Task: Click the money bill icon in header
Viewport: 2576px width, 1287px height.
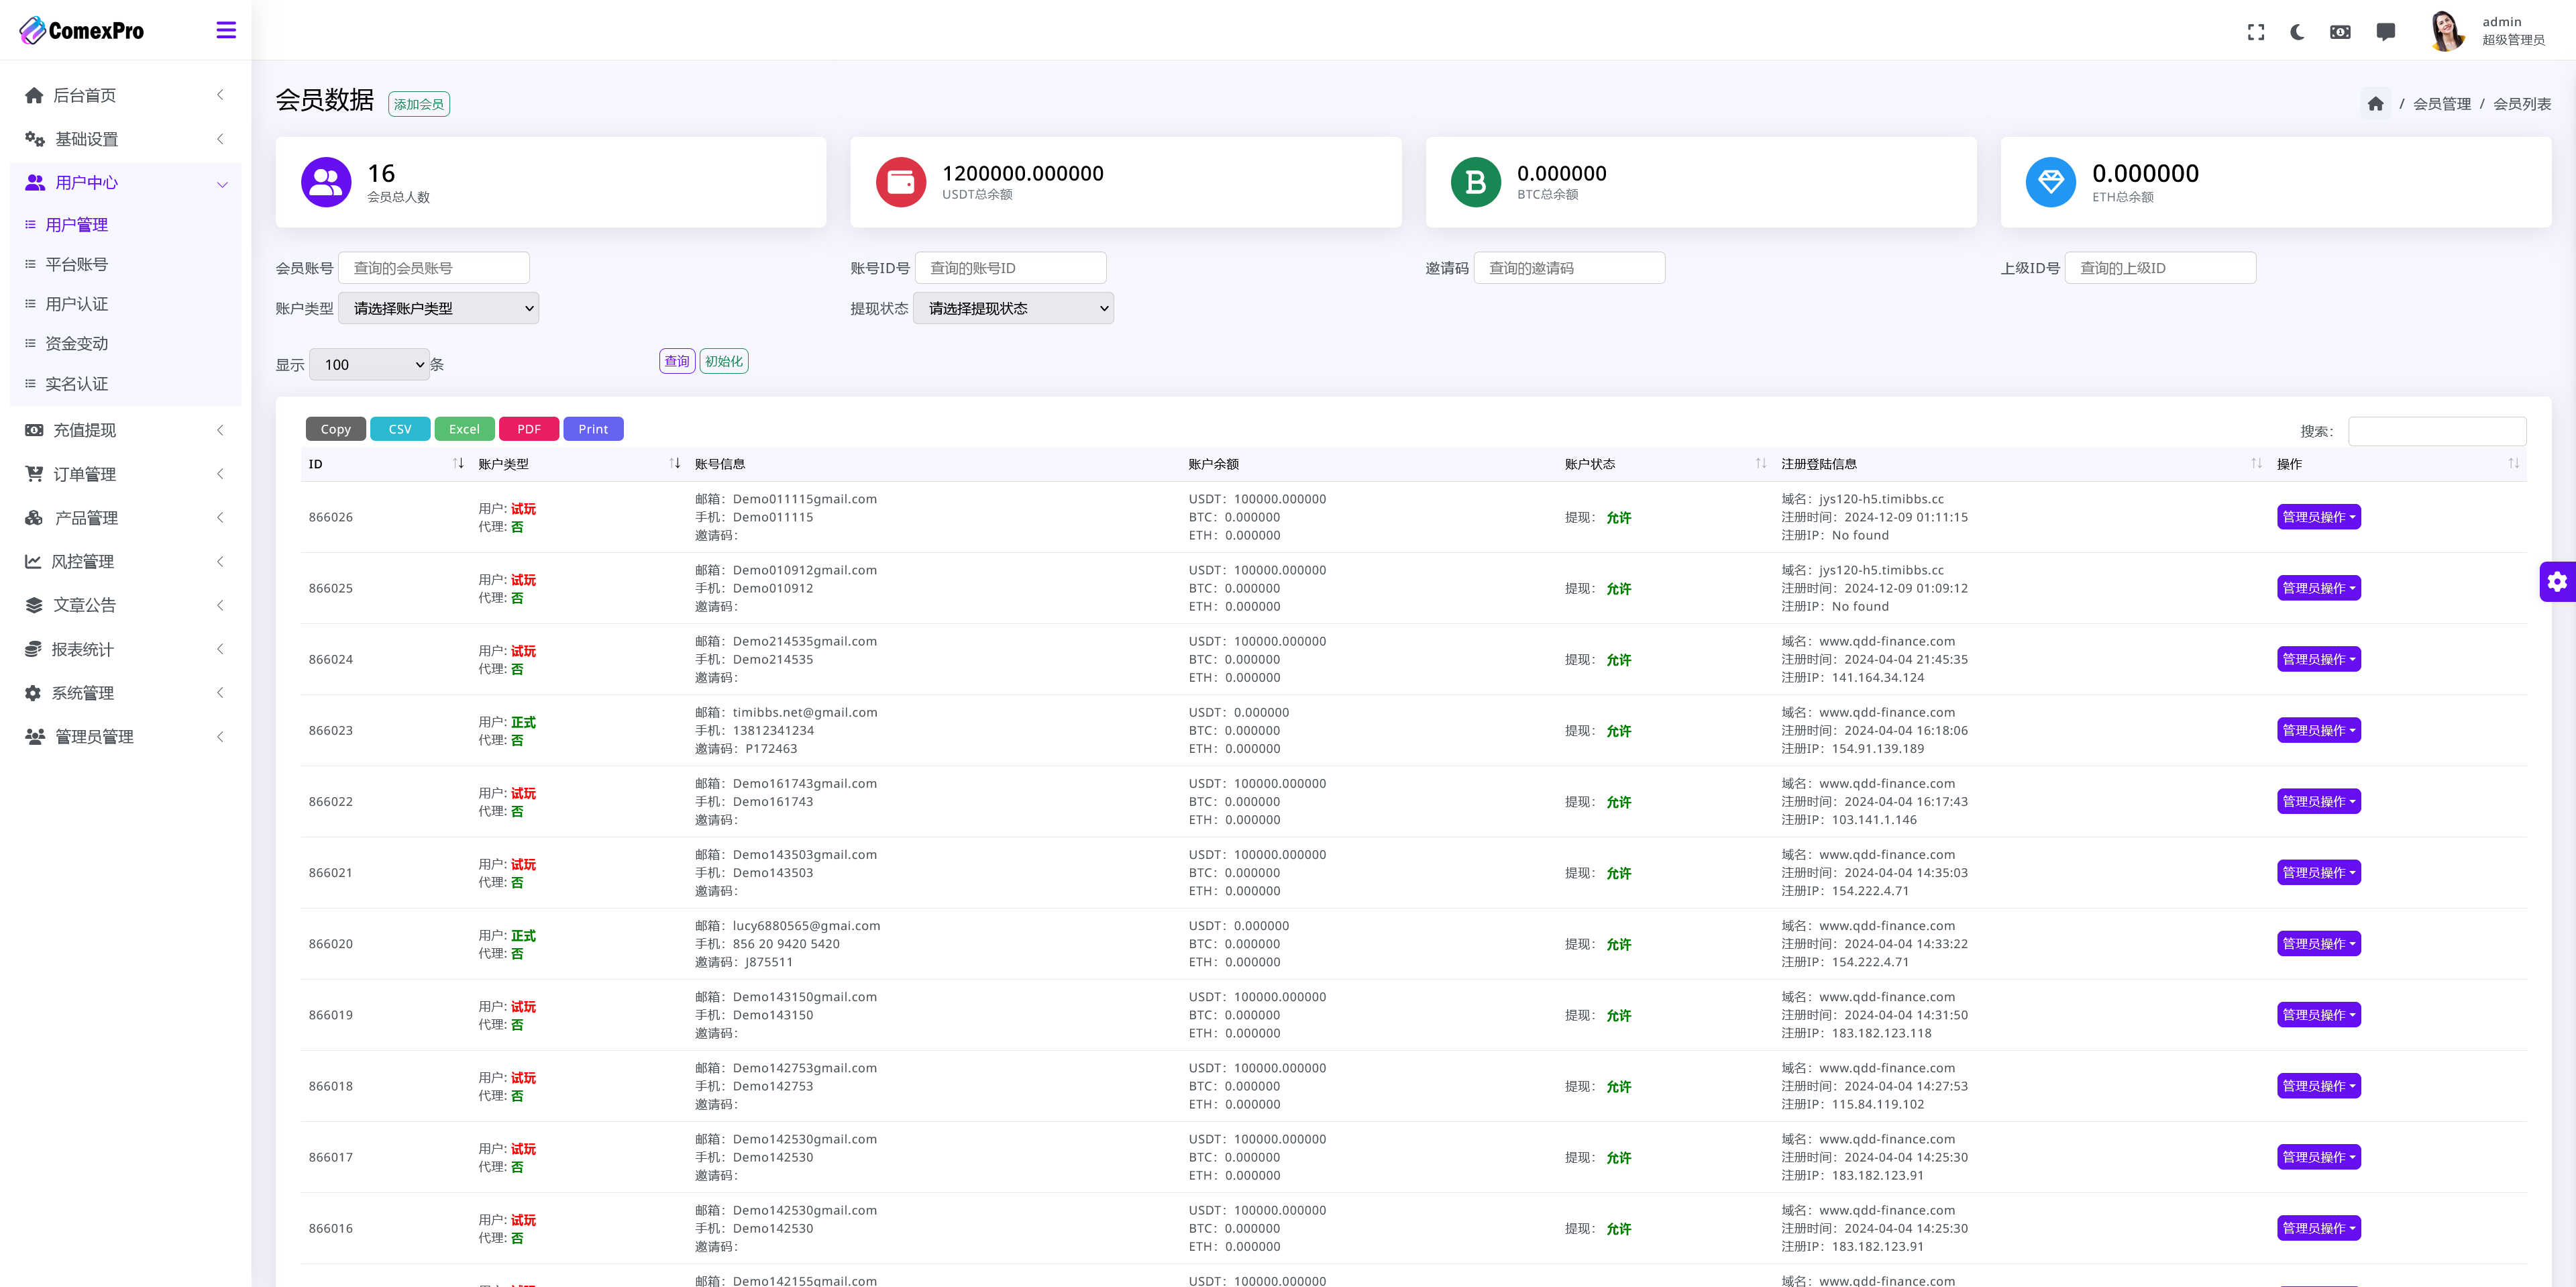Action: pos(2340,32)
